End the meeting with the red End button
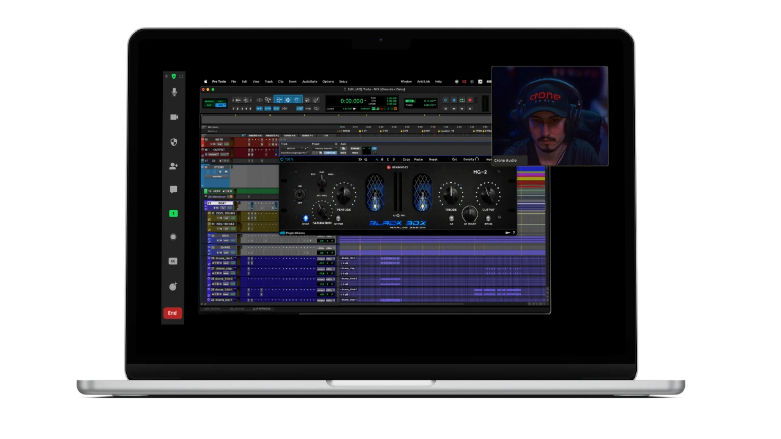Image resolution: width=781 pixels, height=439 pixels. coord(172,313)
